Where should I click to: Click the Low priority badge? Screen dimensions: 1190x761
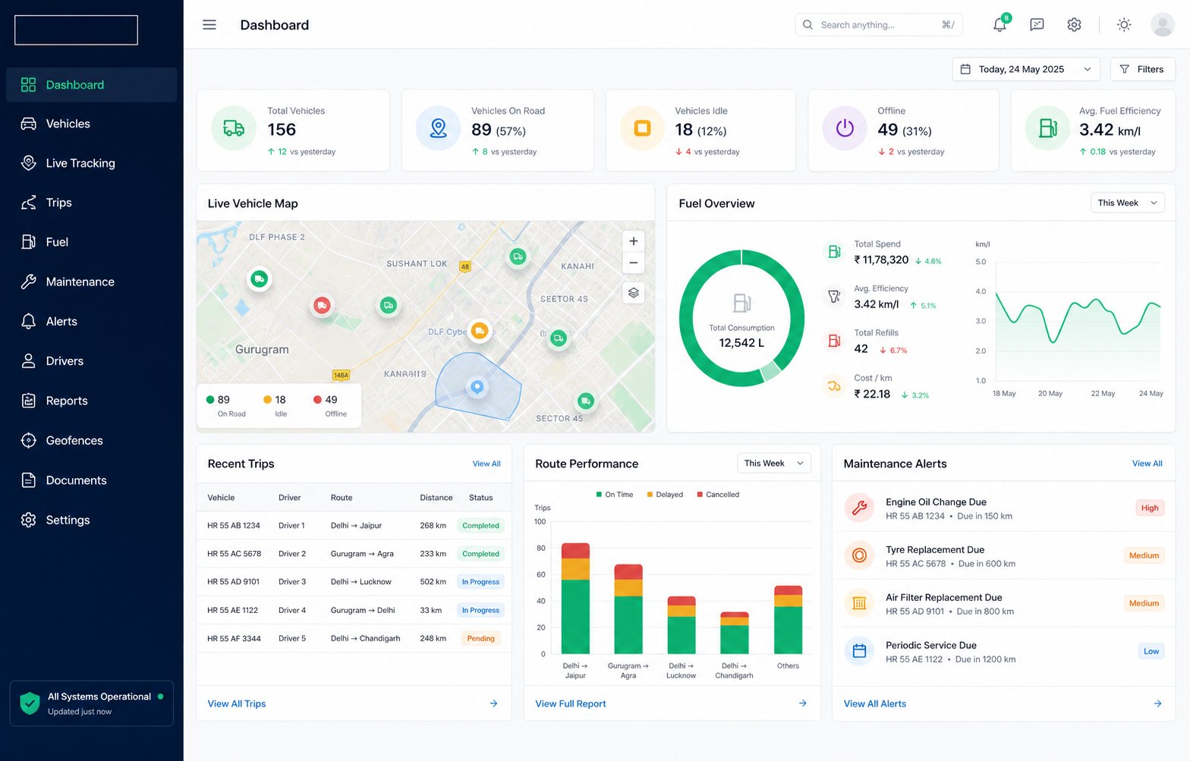click(x=1151, y=651)
